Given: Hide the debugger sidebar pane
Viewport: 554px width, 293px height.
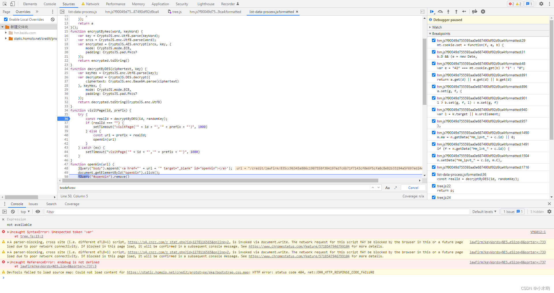Looking at the screenshot, I should pos(422,12).
